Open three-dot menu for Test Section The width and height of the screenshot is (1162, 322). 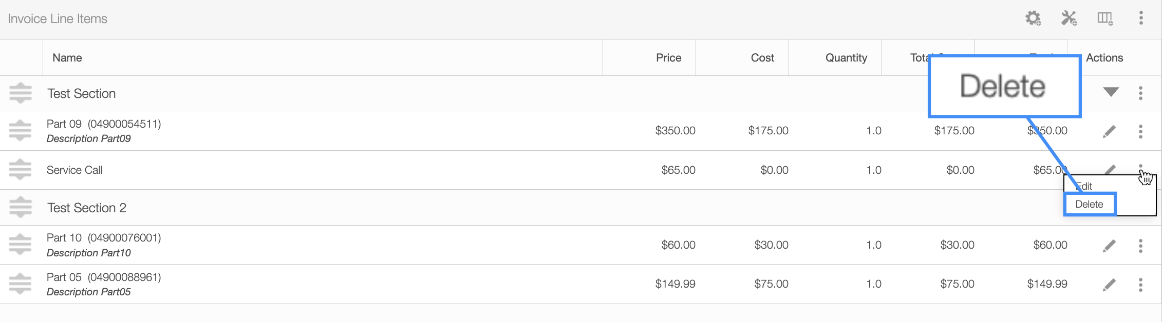coord(1140,93)
